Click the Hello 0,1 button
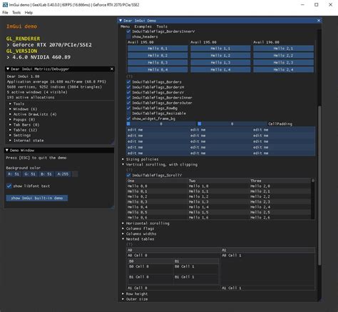Screen dimensions: 338x312 point(158,49)
